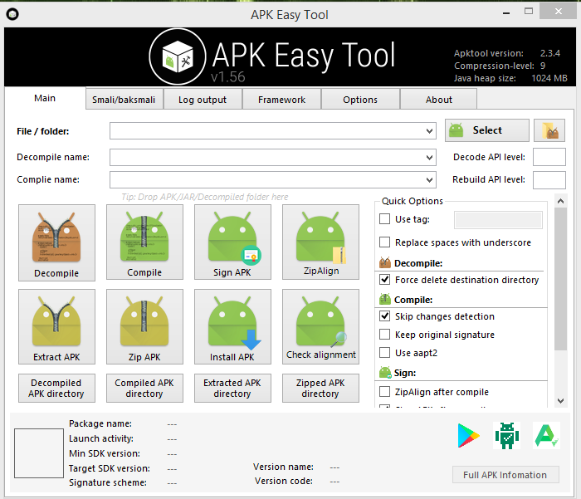Viewport: 581px width, 499px height.
Task: Click the Full APK Infomation button
Action: (x=505, y=475)
